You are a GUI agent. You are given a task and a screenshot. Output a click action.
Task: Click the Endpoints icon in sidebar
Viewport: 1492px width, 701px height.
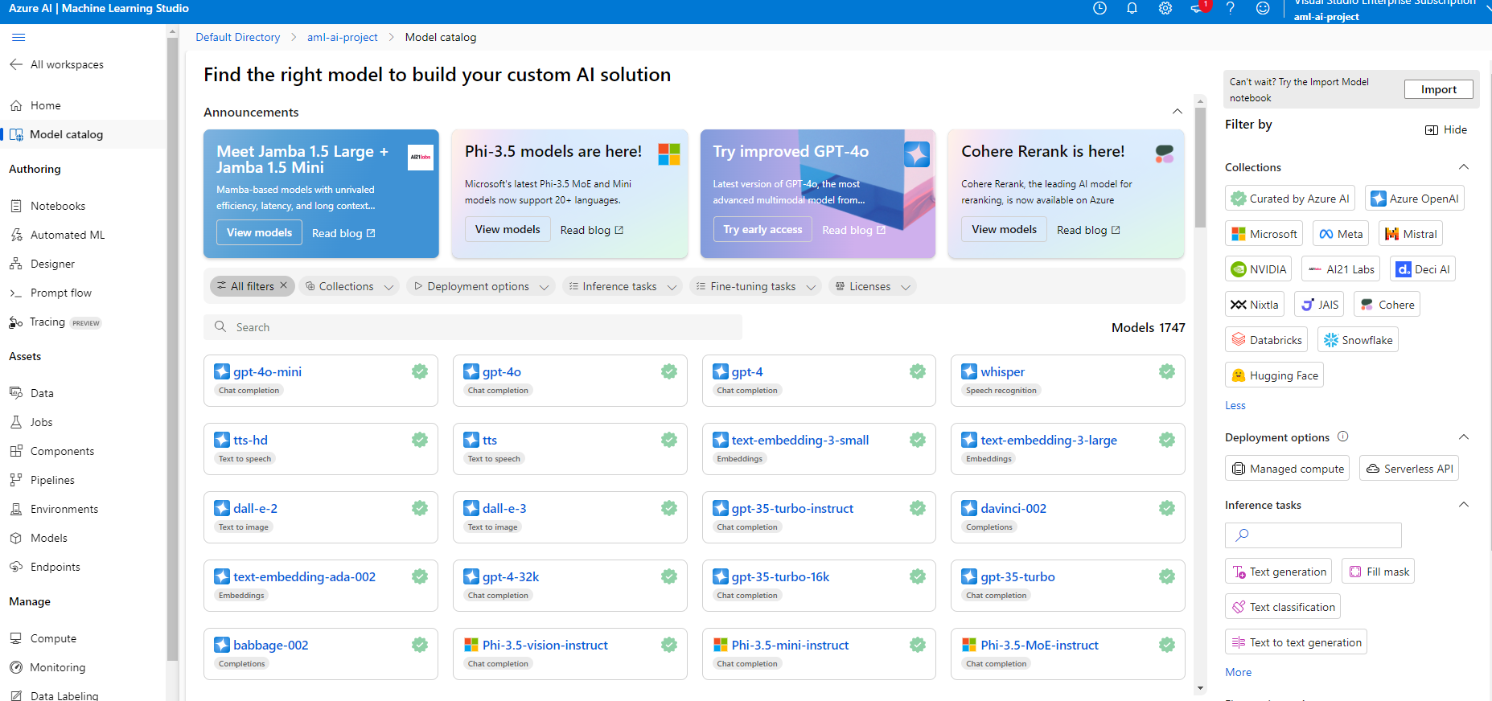point(16,567)
